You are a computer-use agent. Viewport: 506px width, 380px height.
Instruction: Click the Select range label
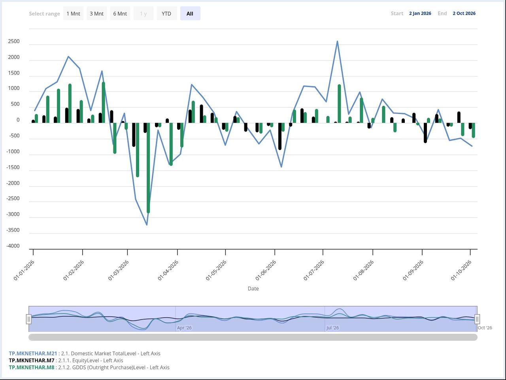[44, 14]
